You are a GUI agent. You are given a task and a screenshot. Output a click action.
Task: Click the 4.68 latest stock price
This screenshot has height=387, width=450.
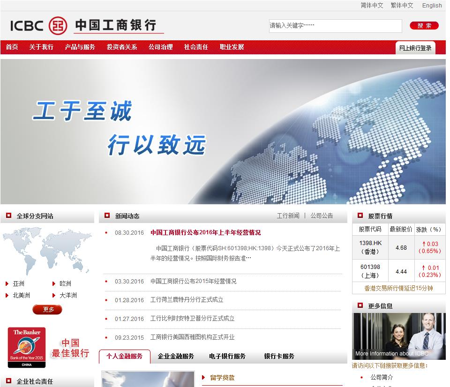(x=401, y=247)
